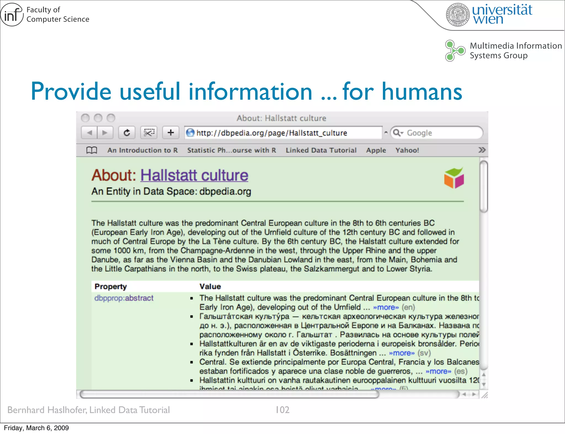Open 'Statistic Ph...ourse with R' bookmark
Screen dimensions: 565x434
pyautogui.click(x=231, y=150)
